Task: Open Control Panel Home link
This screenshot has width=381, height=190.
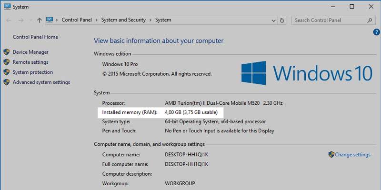Action: [x=35, y=37]
